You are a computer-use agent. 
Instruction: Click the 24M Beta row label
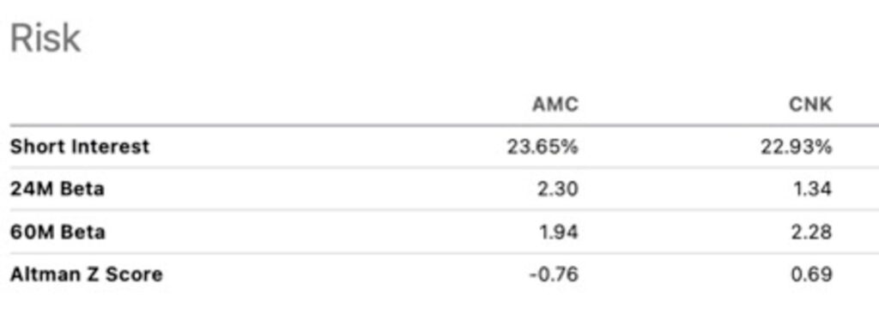[x=58, y=189]
